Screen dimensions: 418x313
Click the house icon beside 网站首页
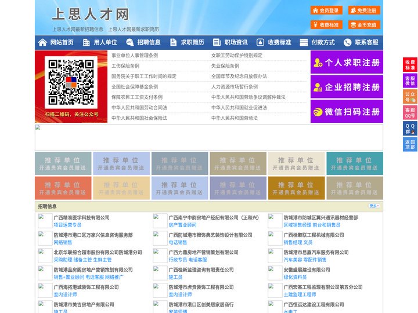point(42,42)
